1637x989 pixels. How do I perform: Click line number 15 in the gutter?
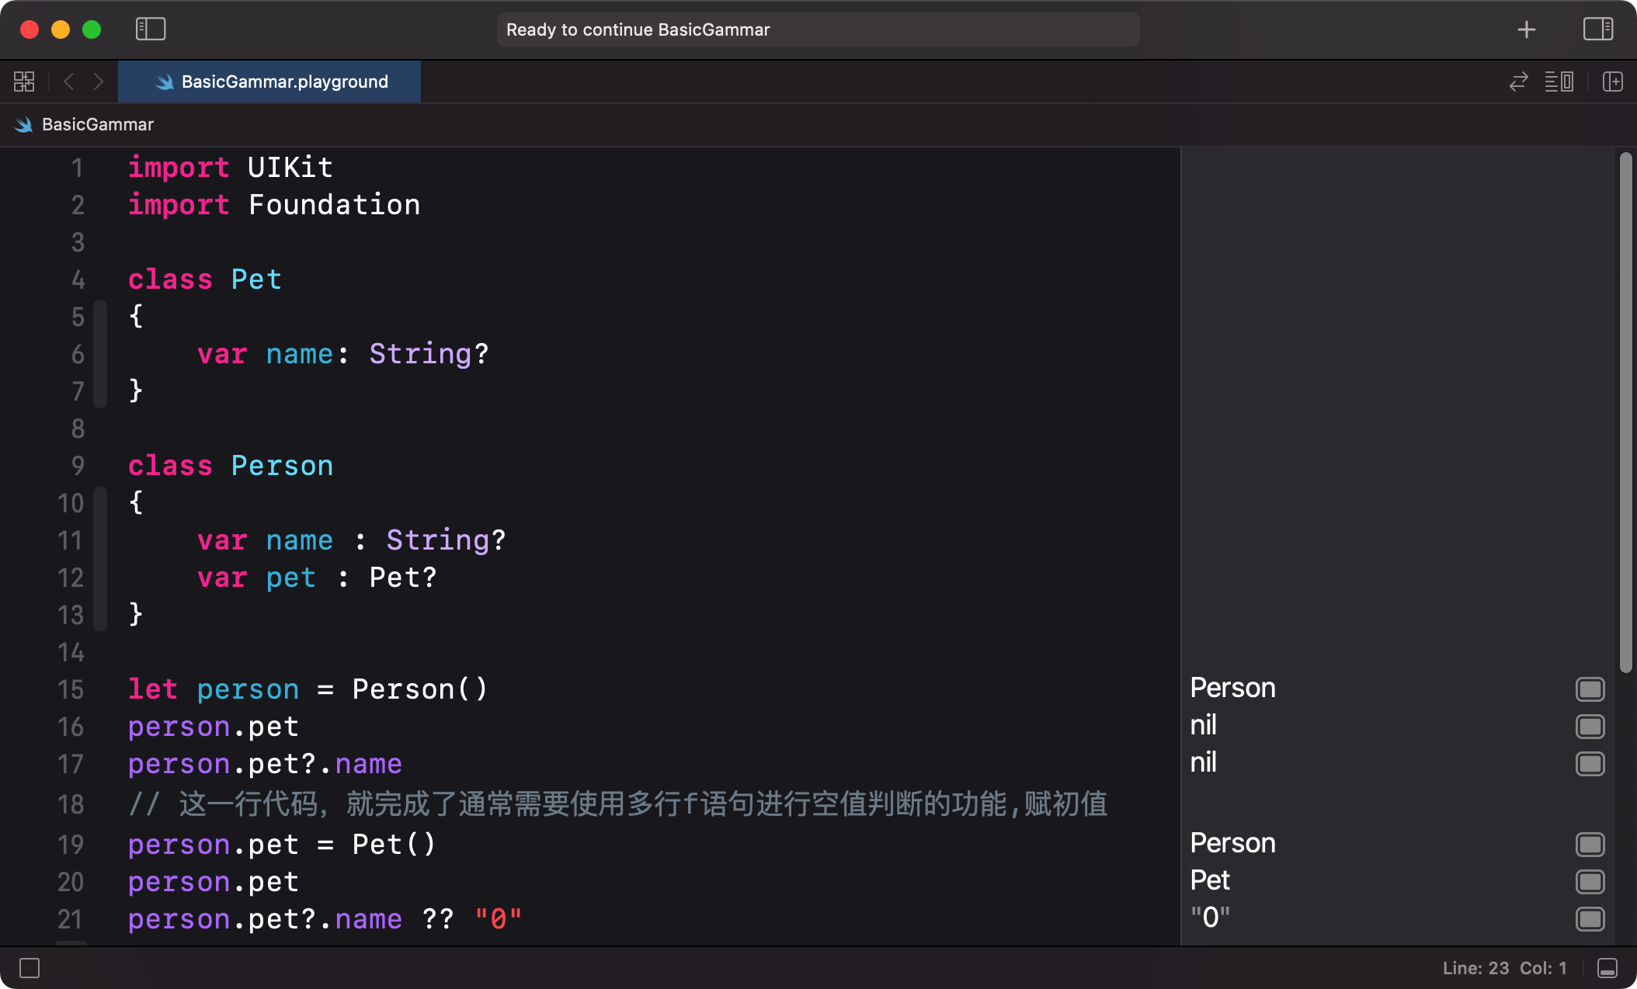pos(71,689)
